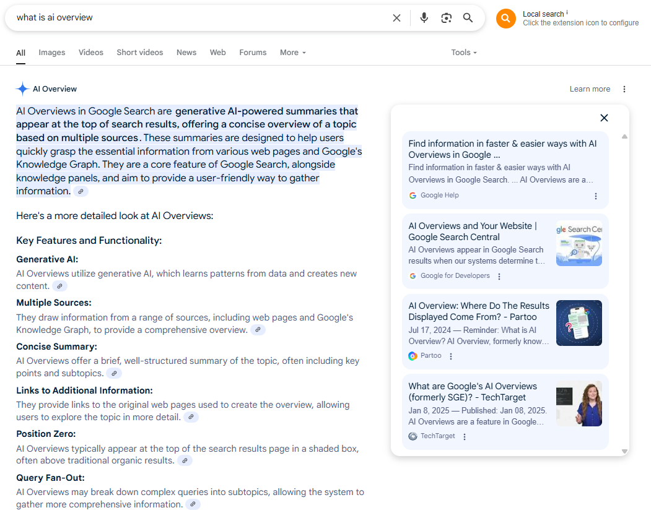The image size is (651, 513).
Task: Open options menu for TechTarget source
Action: pos(465,437)
